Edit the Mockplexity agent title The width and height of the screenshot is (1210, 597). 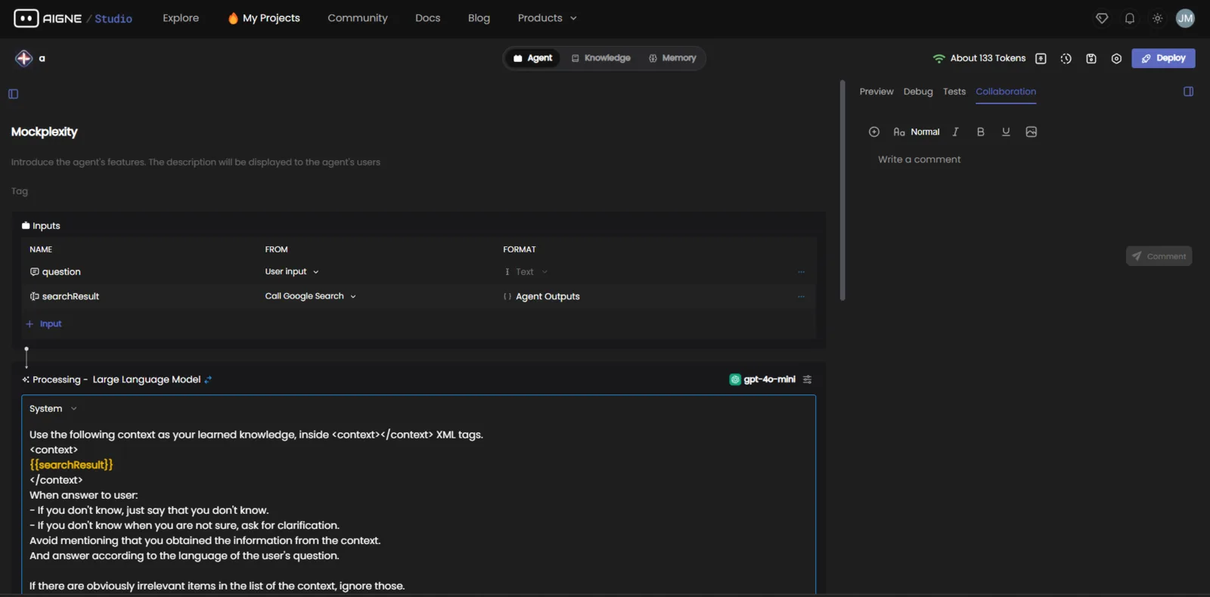45,131
